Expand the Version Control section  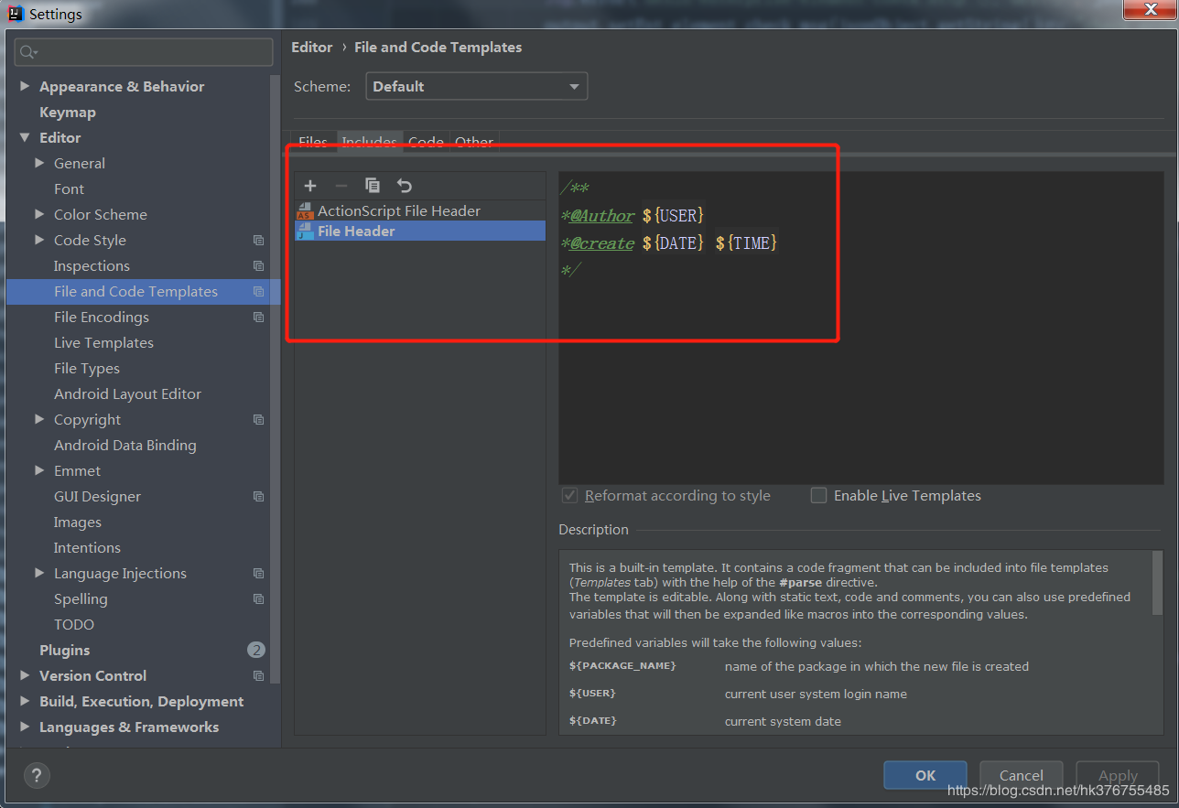coord(25,676)
